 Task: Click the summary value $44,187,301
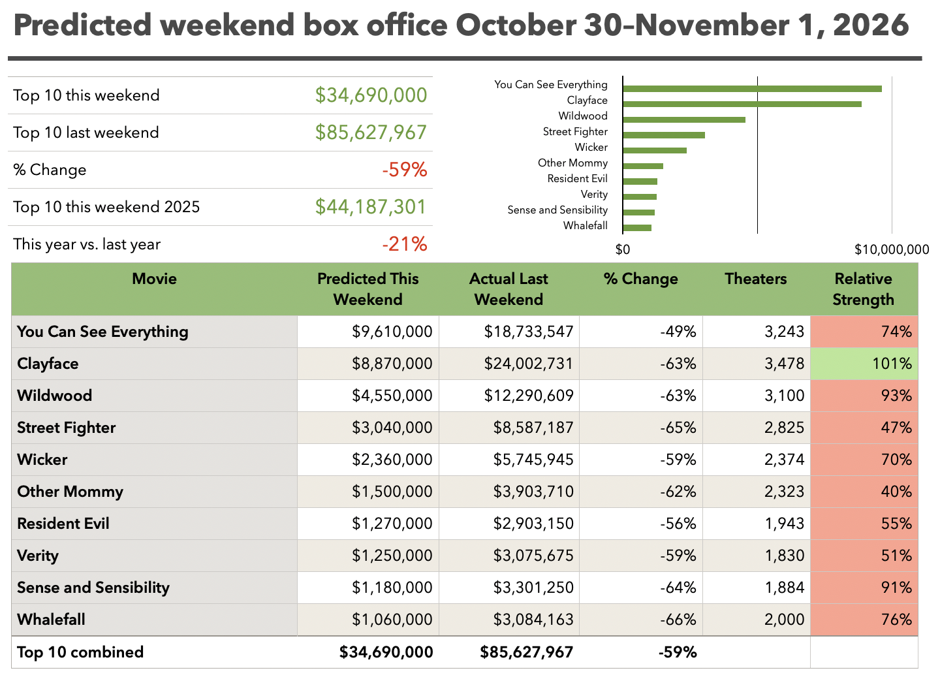[371, 207]
